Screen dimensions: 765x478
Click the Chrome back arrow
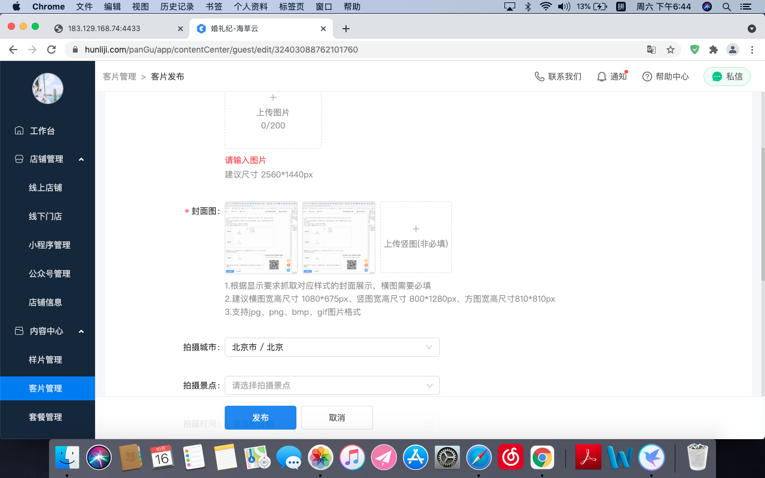tap(13, 50)
